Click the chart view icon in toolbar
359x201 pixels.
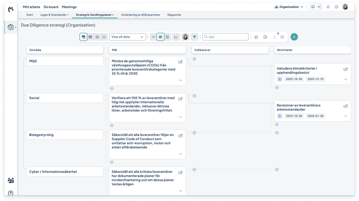click(x=176, y=37)
